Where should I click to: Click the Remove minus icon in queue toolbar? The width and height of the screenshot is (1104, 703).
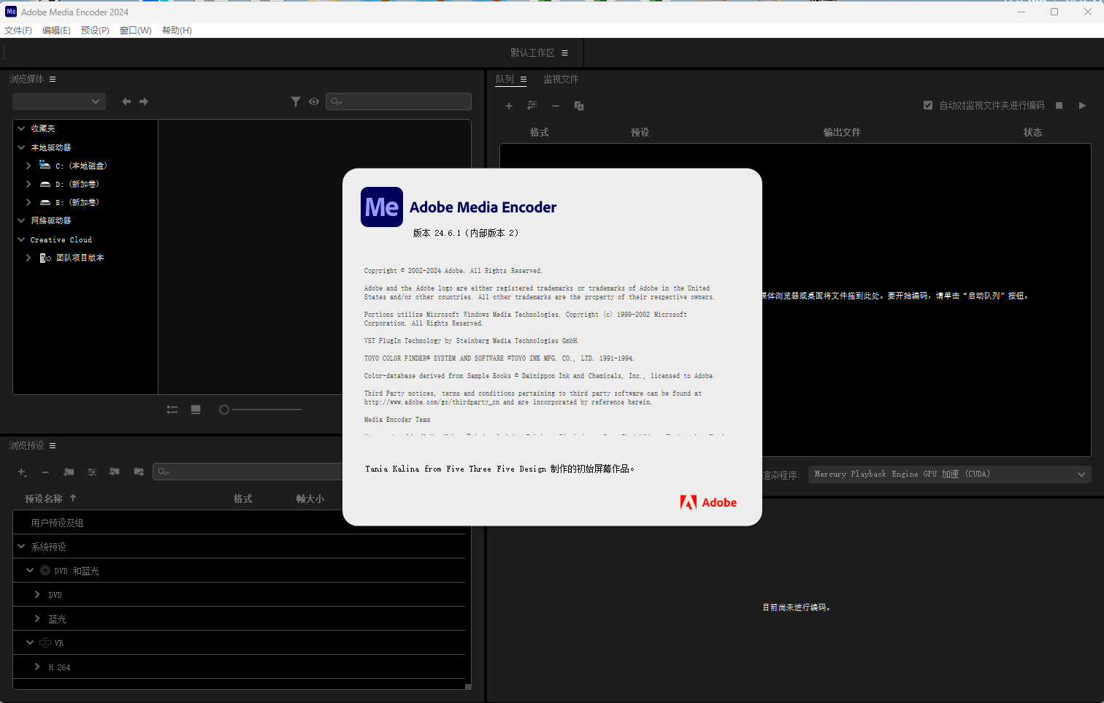coord(555,106)
